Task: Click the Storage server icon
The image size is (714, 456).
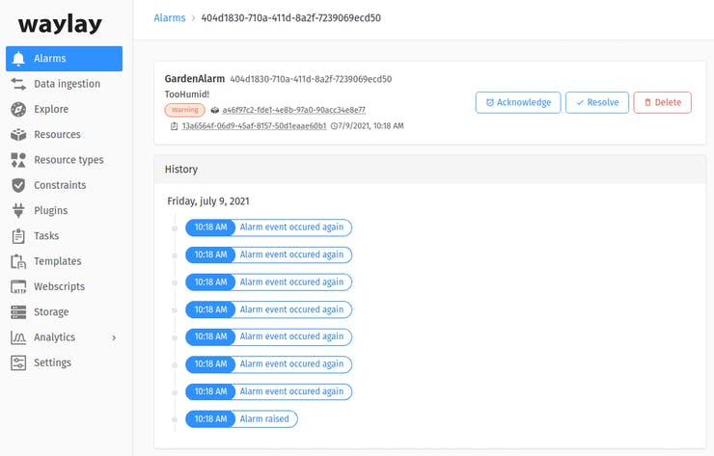Action: click(x=18, y=312)
